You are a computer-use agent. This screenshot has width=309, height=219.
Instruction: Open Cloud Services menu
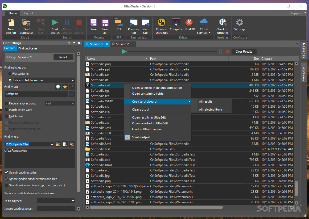pyautogui.click(x=204, y=26)
